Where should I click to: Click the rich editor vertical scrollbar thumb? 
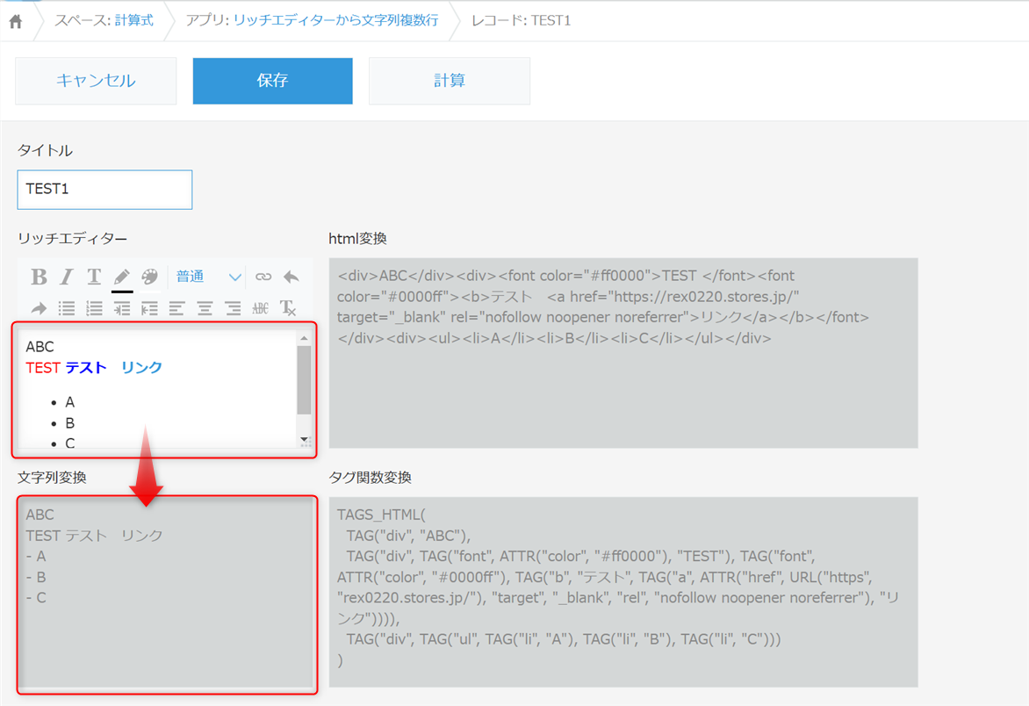(304, 380)
